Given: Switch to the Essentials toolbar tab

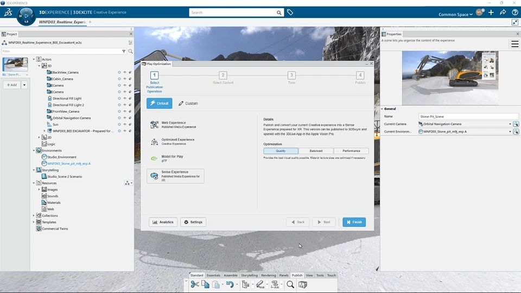Looking at the screenshot, I should 213,276.
